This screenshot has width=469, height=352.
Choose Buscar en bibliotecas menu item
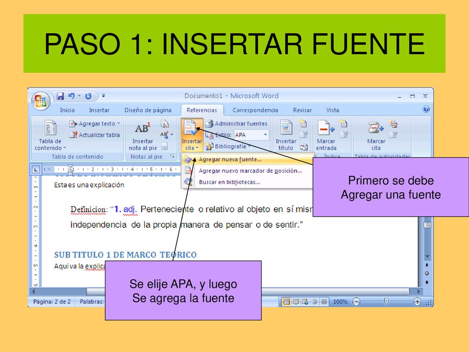click(x=248, y=182)
